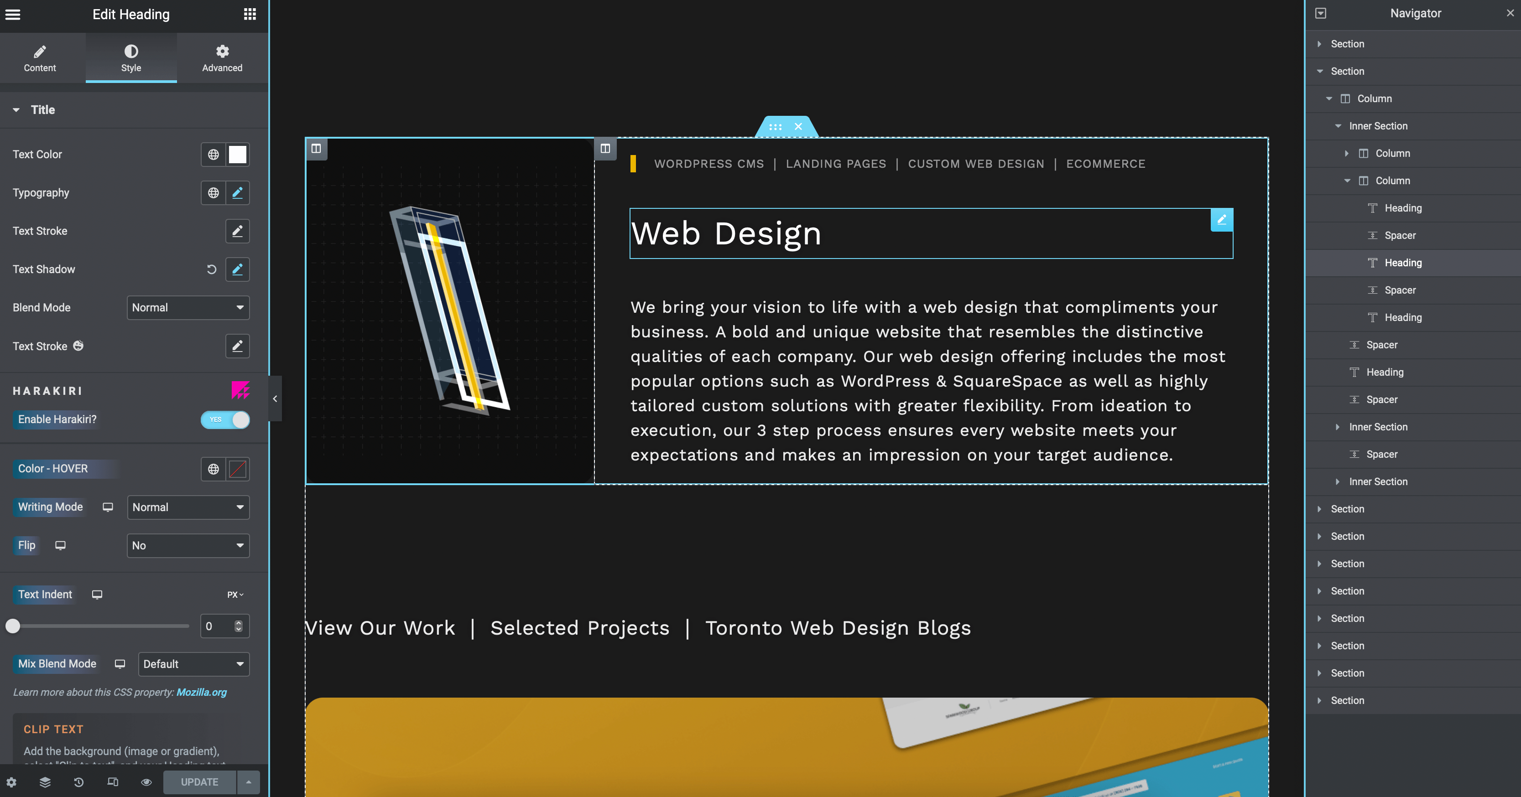The height and width of the screenshot is (797, 1521).
Task: Edit Text Shadow with pencil icon
Action: (x=237, y=269)
